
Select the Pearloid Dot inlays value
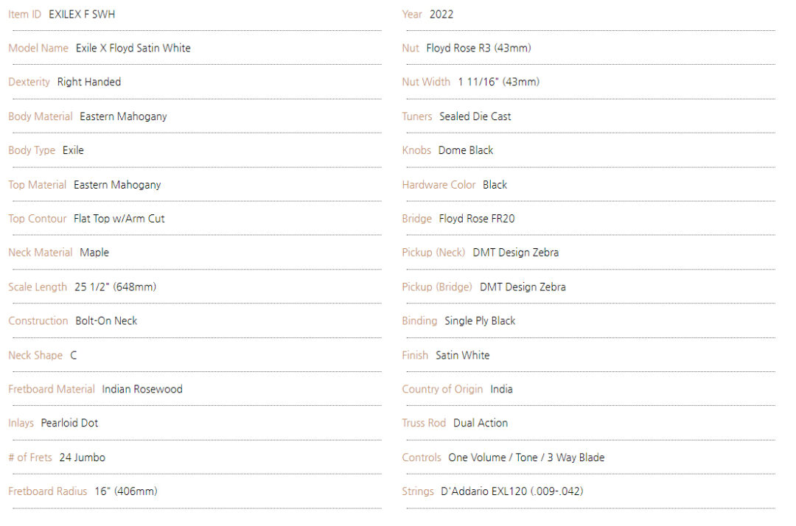click(69, 423)
